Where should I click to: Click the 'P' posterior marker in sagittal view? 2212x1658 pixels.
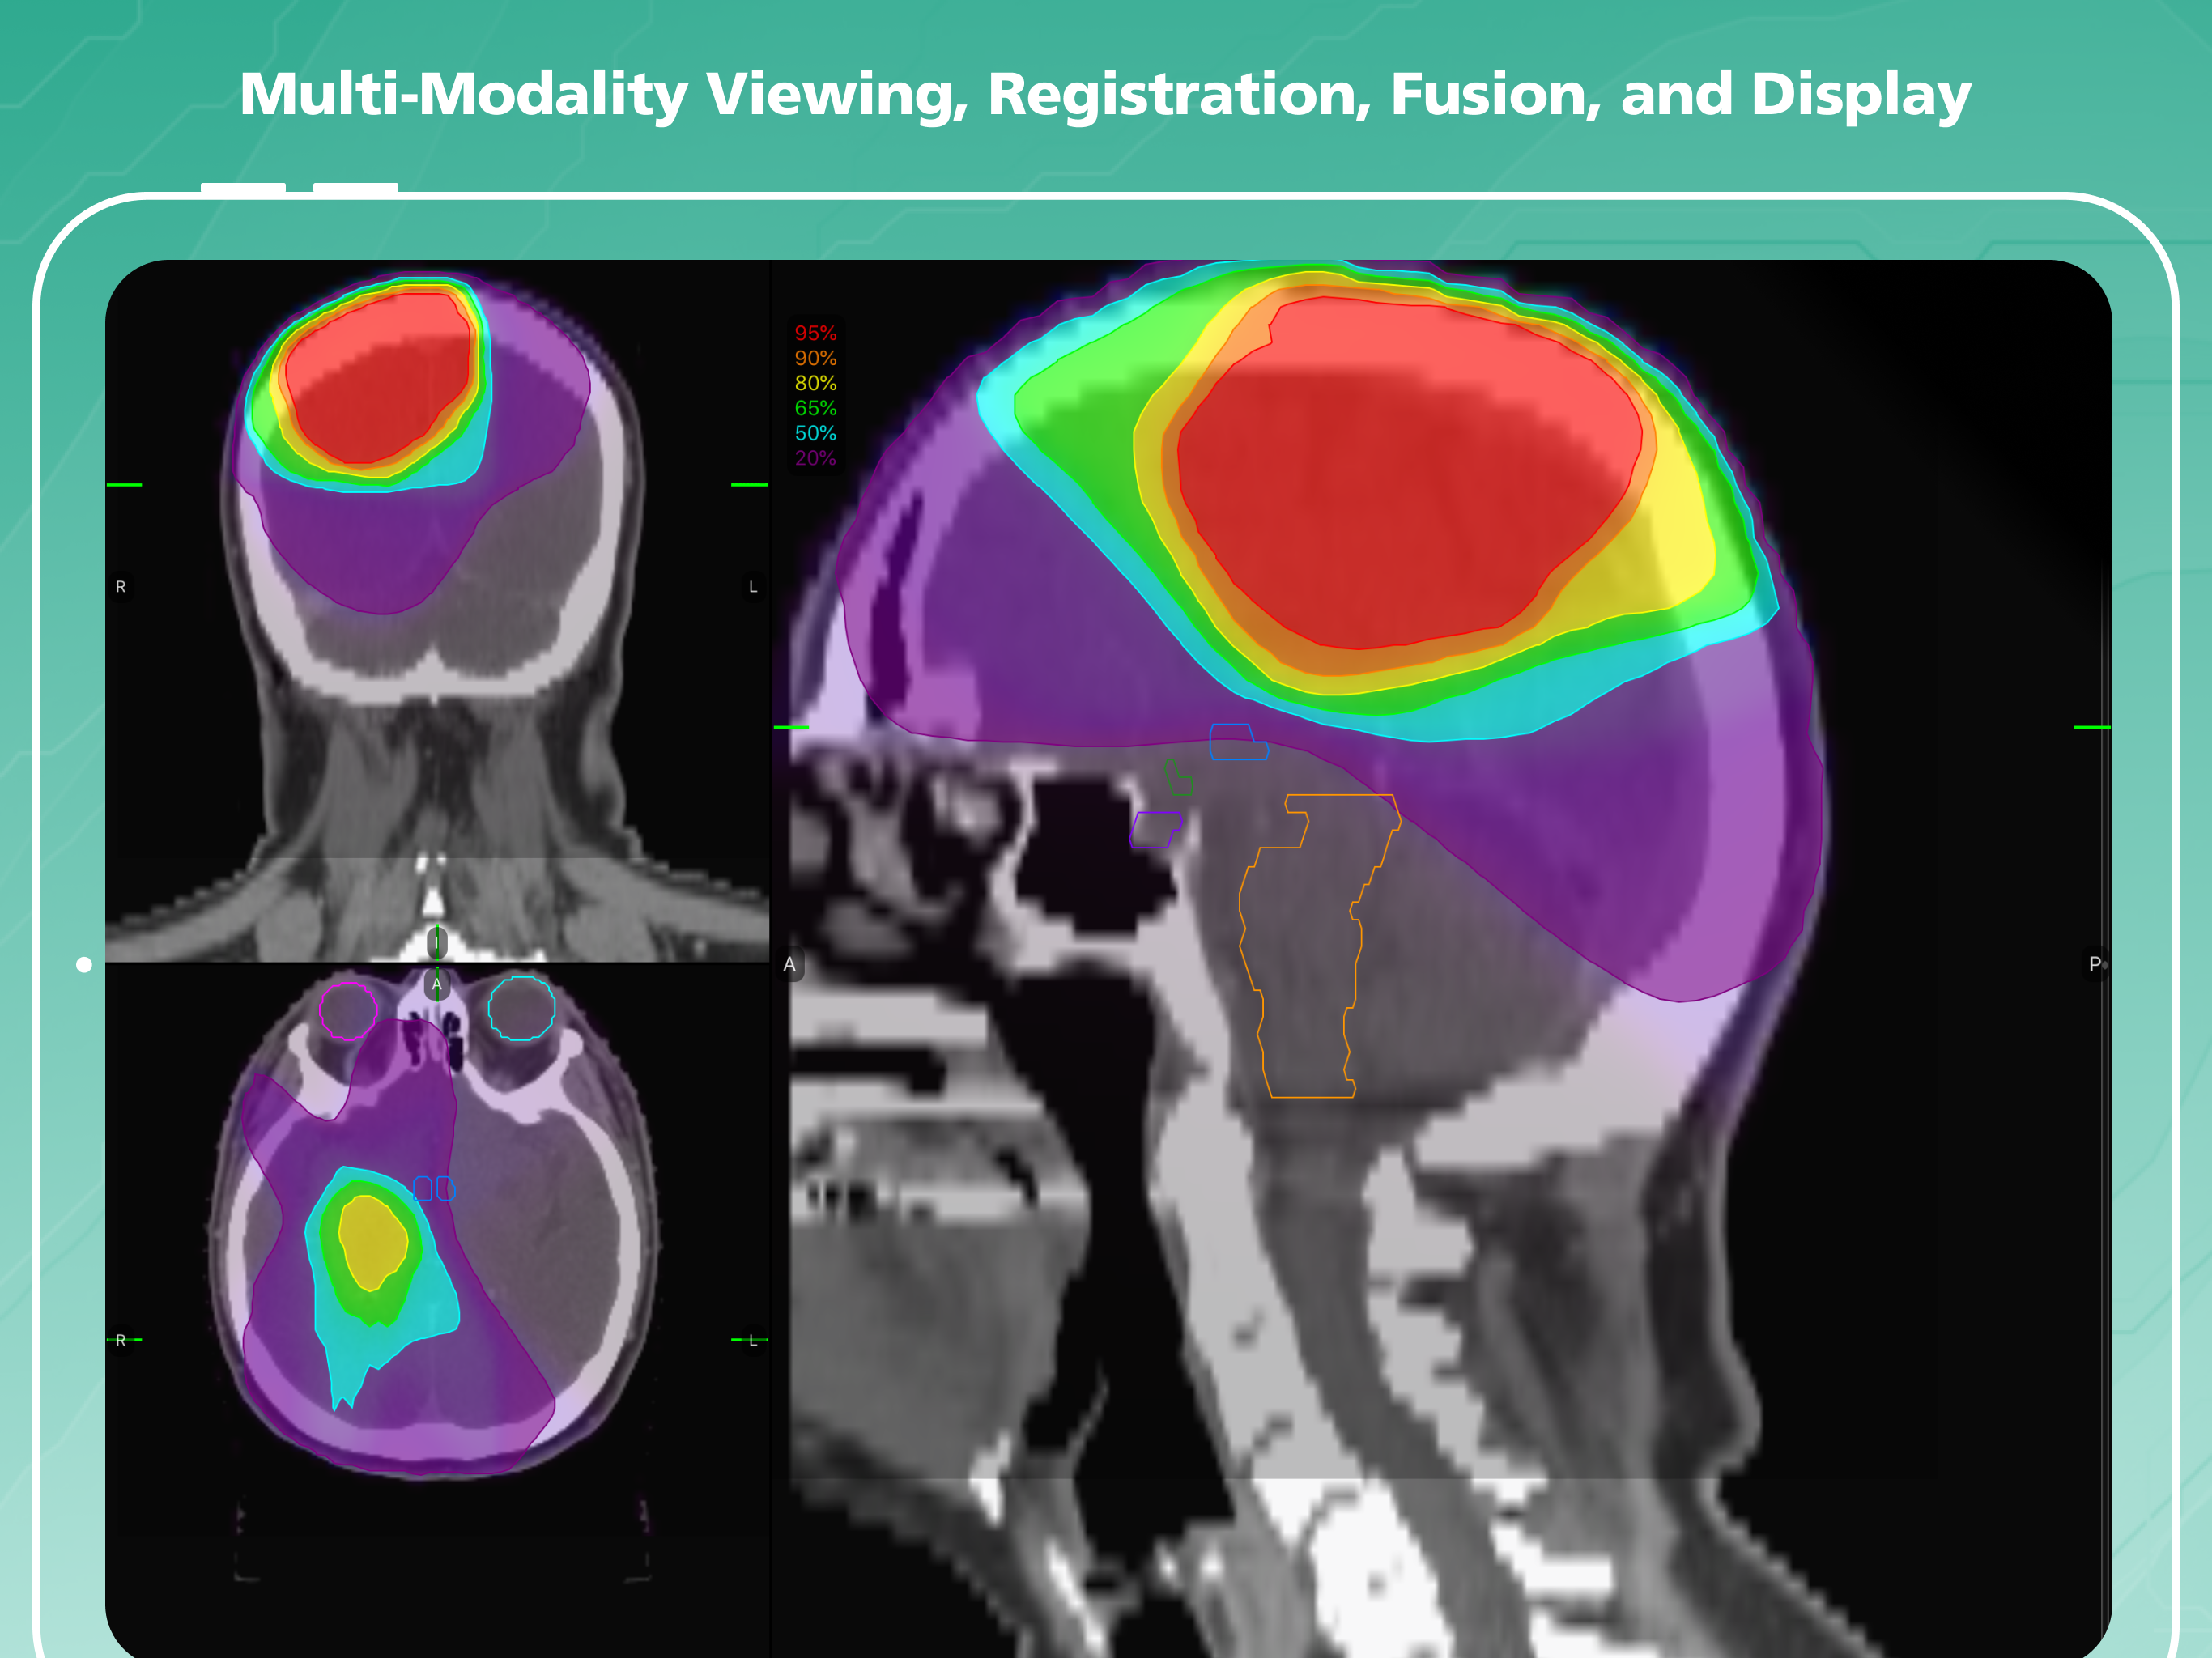2094,964
